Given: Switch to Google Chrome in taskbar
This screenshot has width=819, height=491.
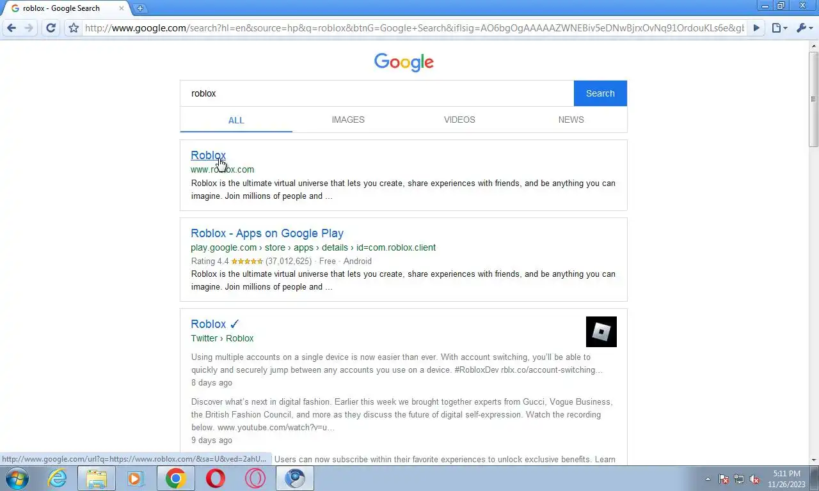Looking at the screenshot, I should coord(175,478).
